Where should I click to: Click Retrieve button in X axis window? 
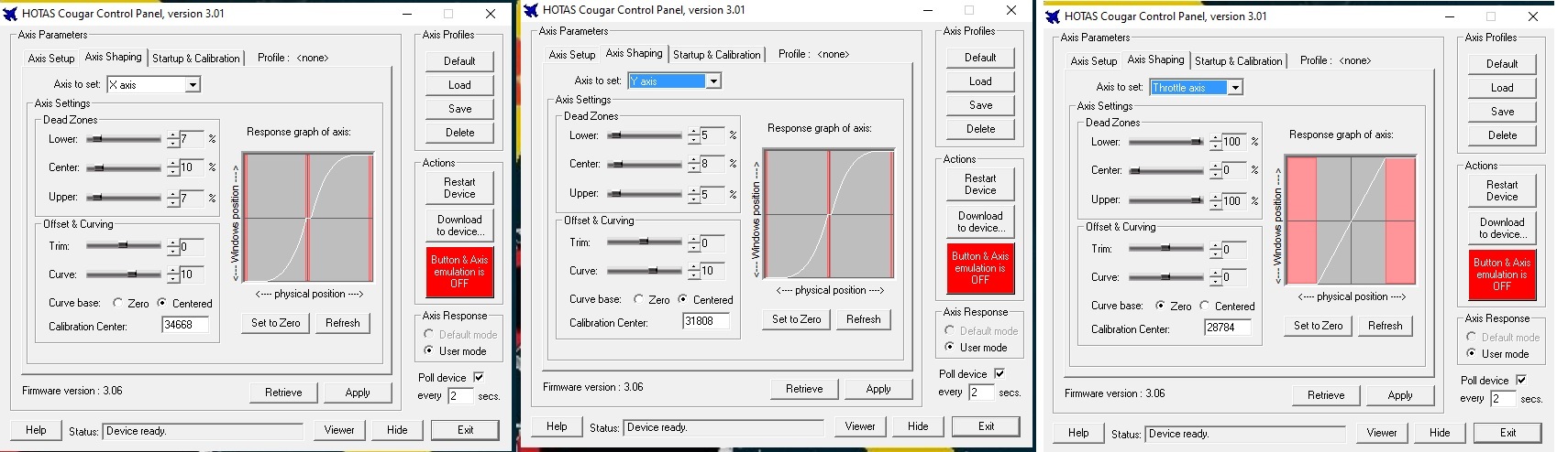point(284,393)
